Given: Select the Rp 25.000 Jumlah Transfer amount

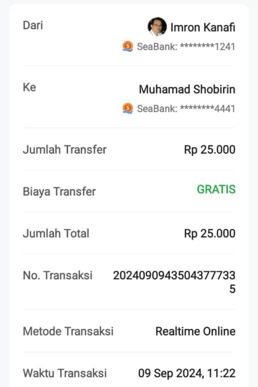Looking at the screenshot, I should (210, 150).
